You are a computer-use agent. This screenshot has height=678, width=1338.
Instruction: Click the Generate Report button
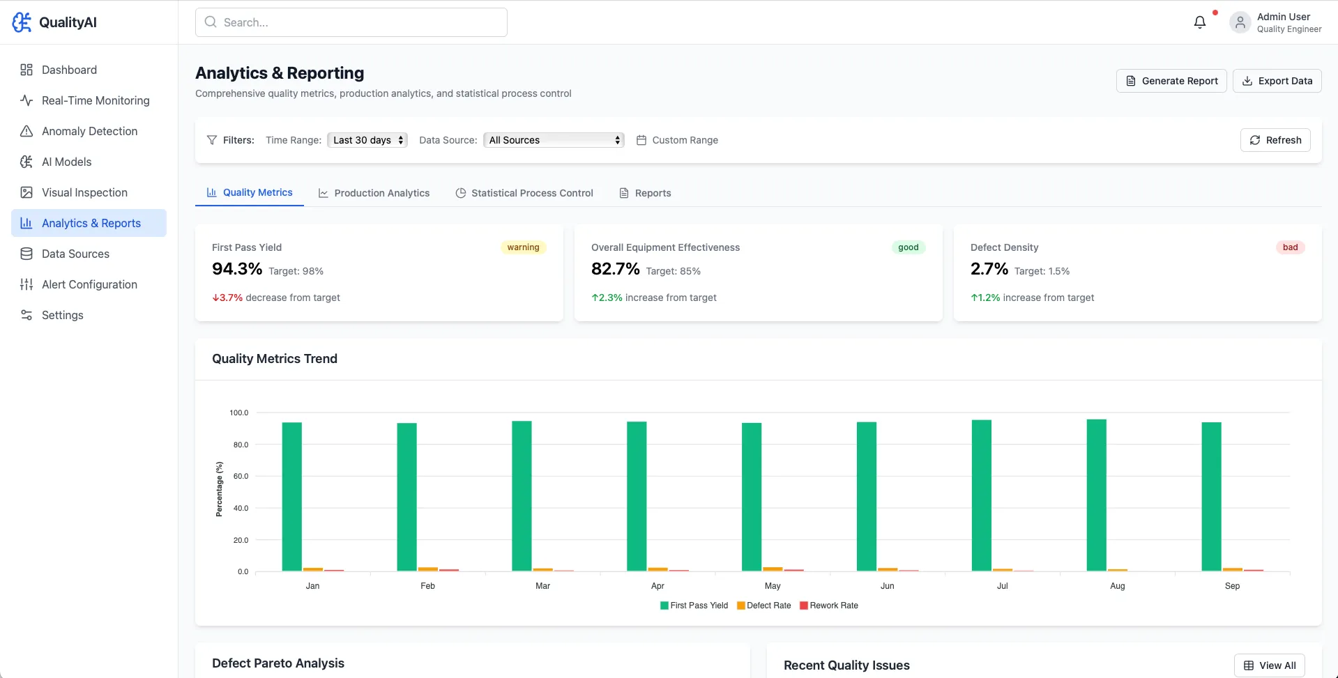[x=1171, y=81]
